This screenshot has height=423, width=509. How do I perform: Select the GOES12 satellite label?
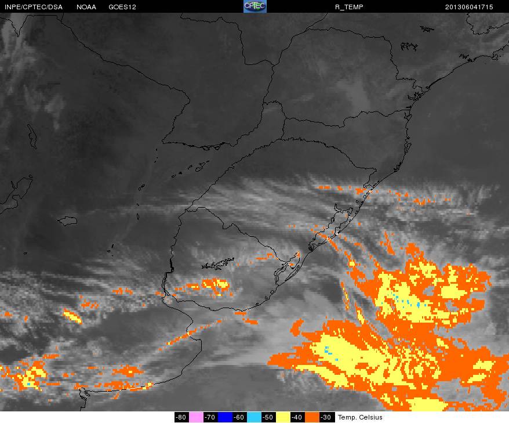pos(122,7)
